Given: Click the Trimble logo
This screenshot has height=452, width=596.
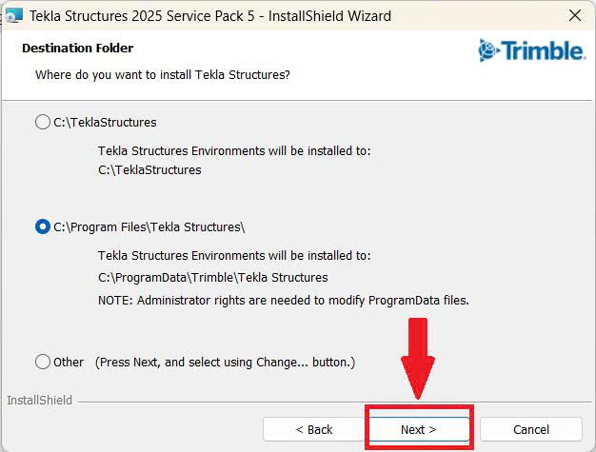Looking at the screenshot, I should (x=531, y=50).
